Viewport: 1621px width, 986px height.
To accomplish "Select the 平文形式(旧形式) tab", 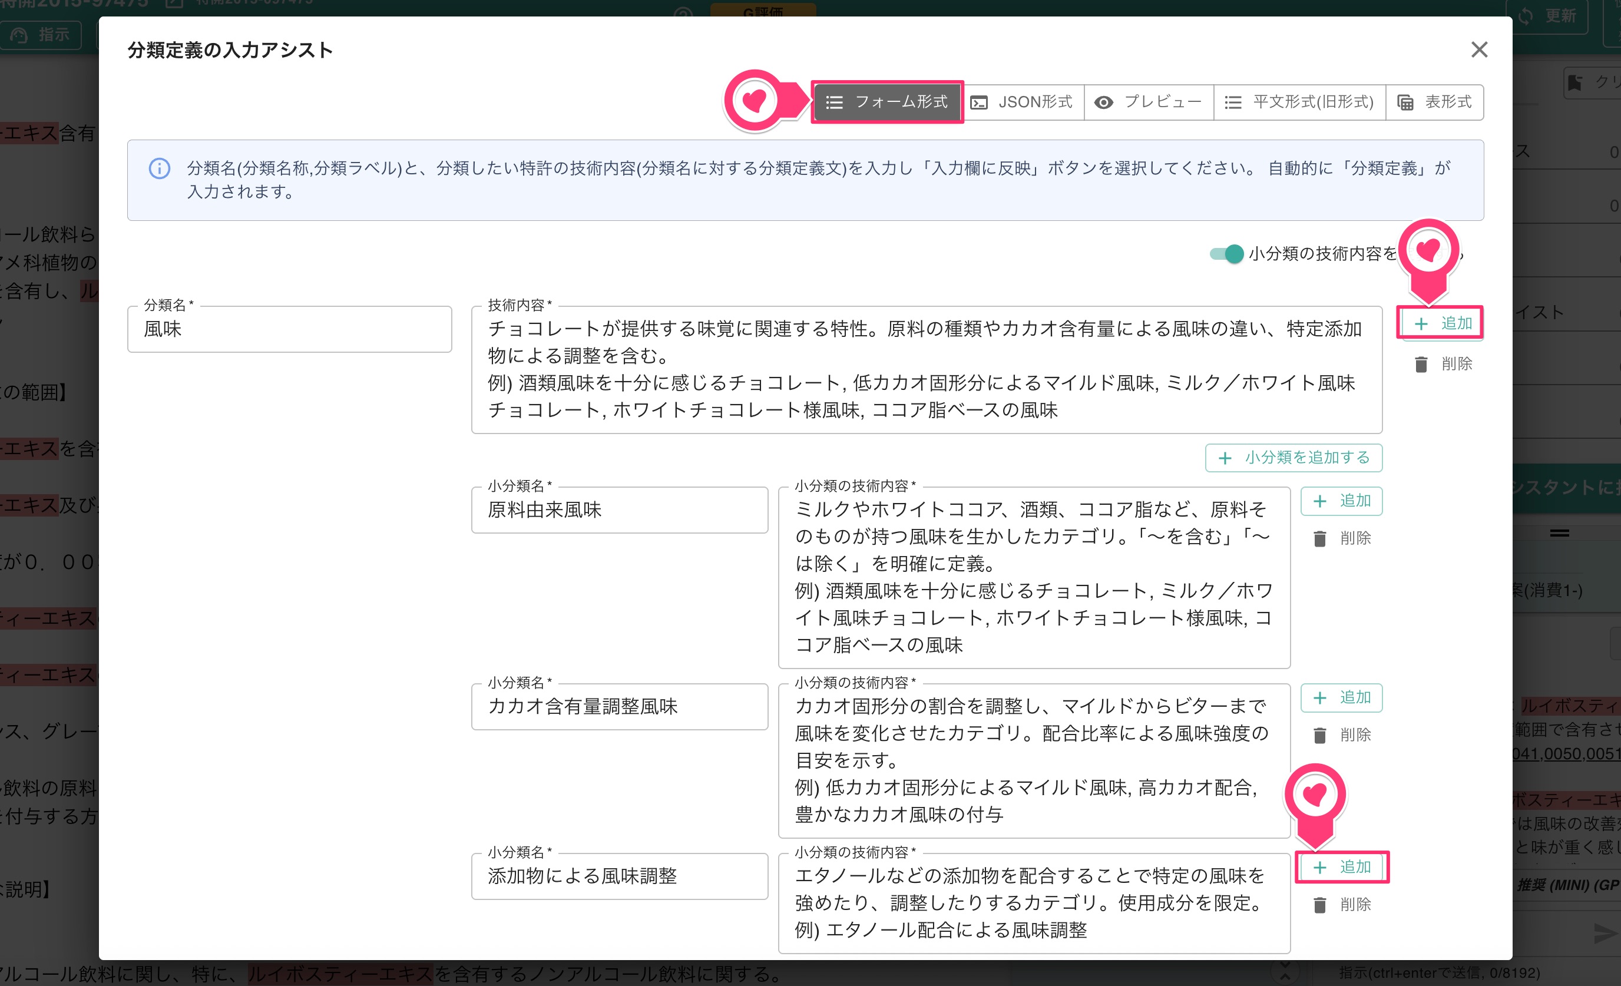I will pyautogui.click(x=1299, y=102).
